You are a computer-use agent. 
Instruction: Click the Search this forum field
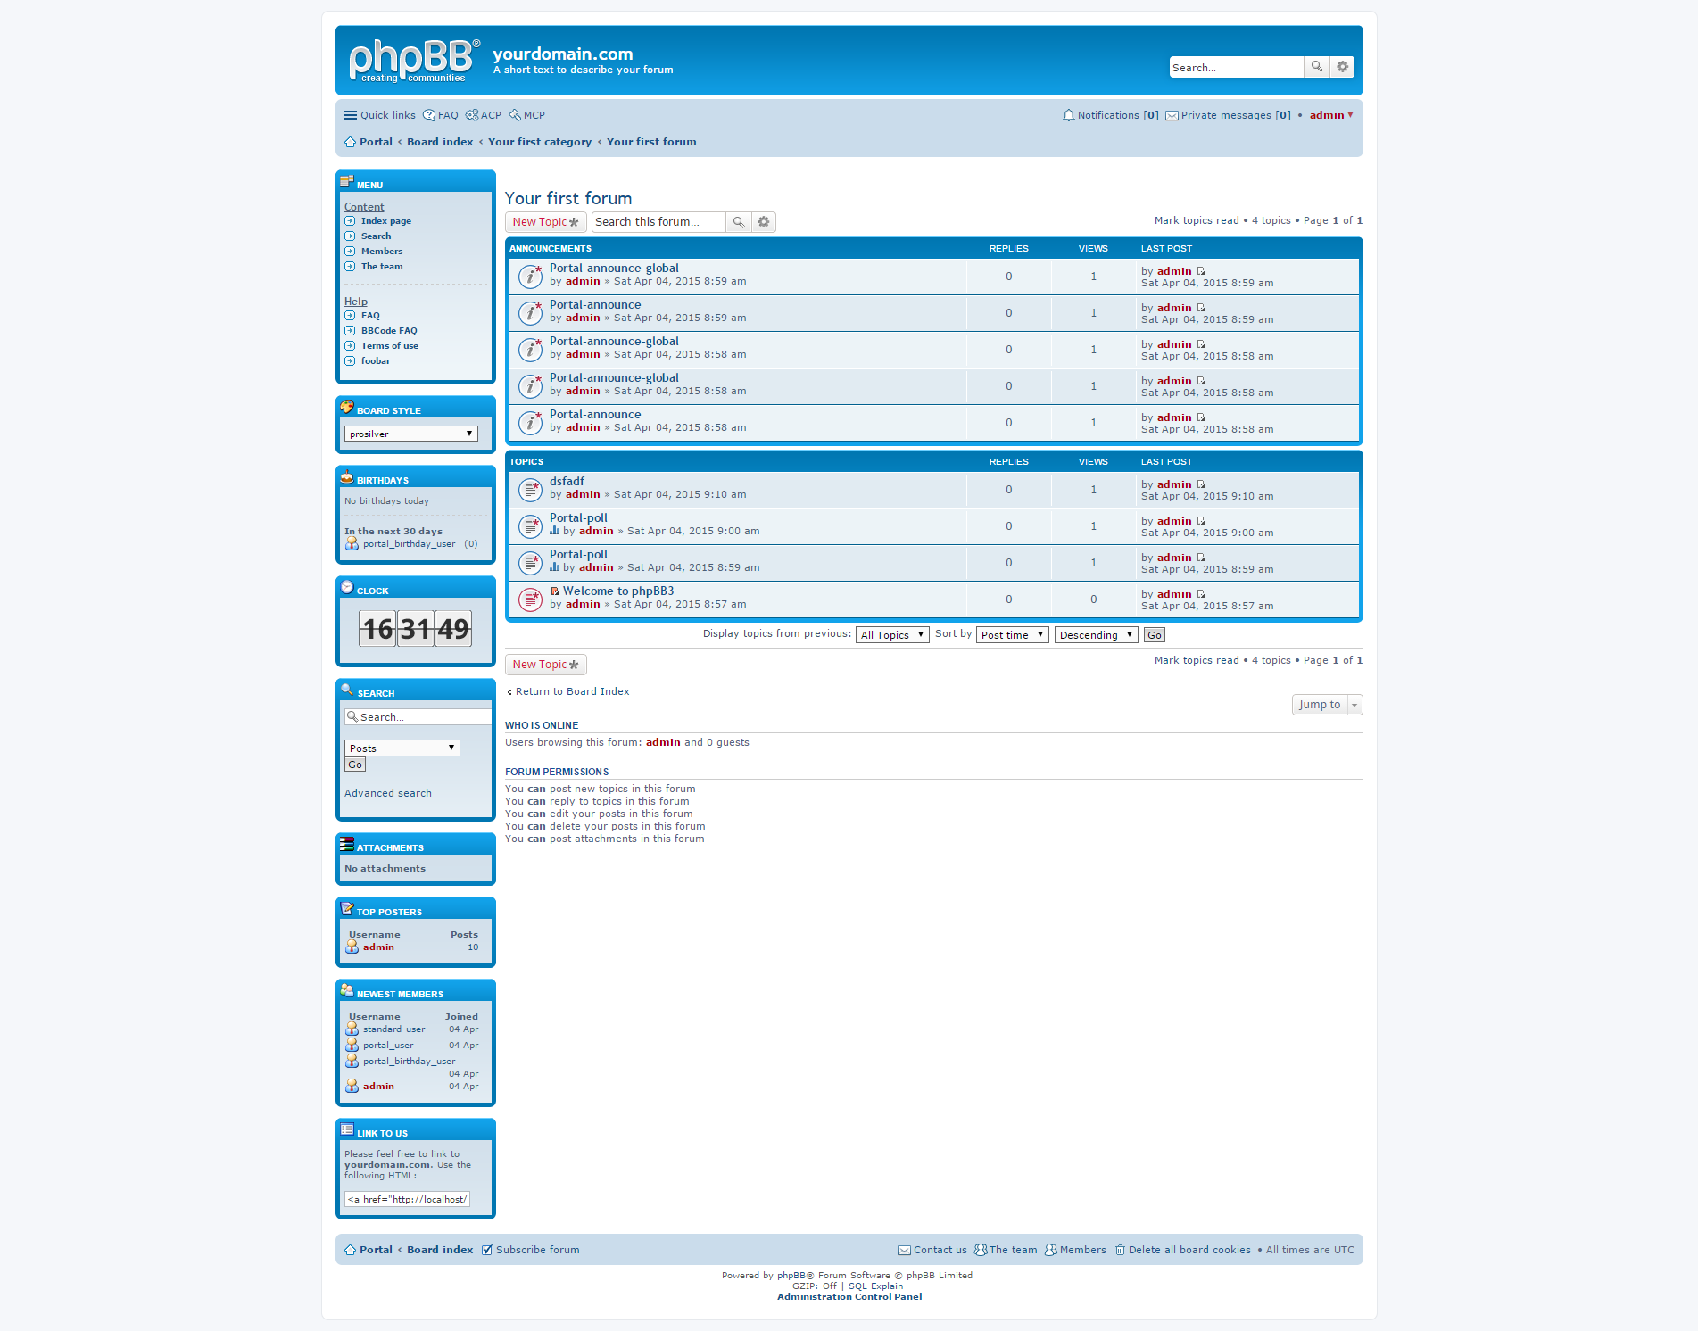click(x=658, y=222)
